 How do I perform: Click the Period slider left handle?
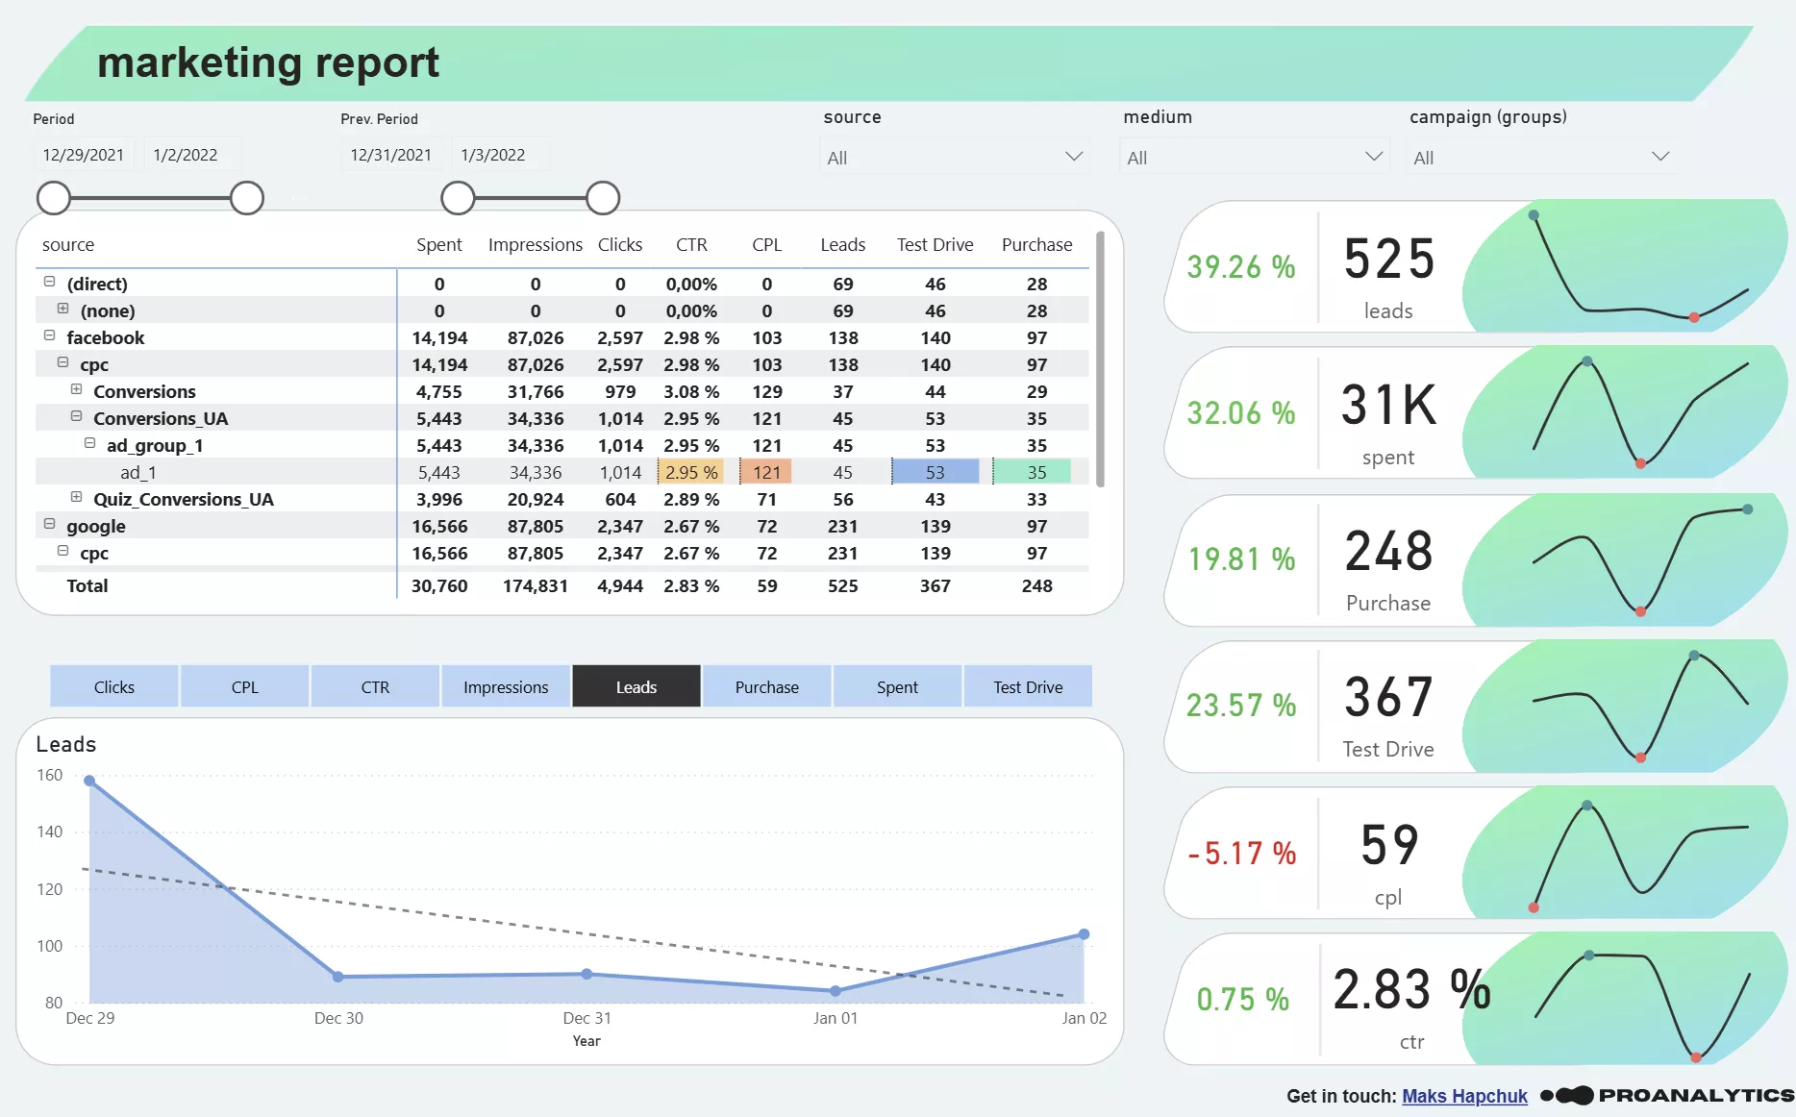coord(54,198)
